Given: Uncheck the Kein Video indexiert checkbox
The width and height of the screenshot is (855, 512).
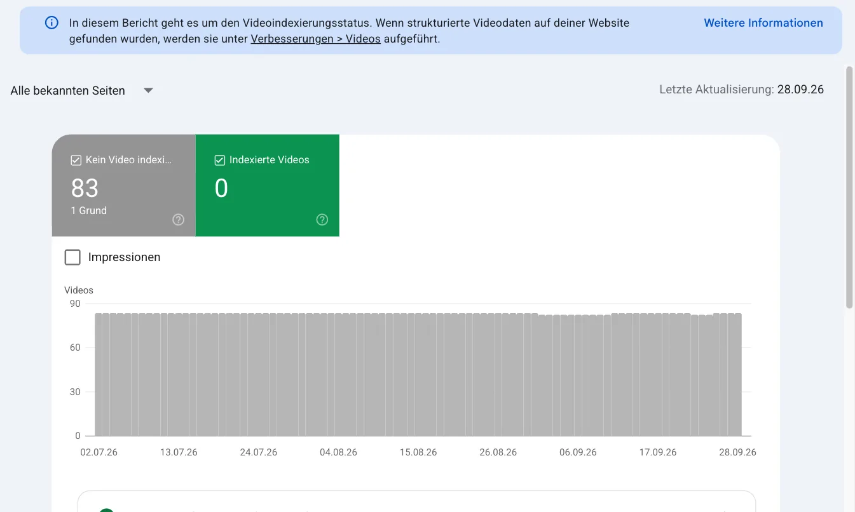Looking at the screenshot, I should pyautogui.click(x=76, y=160).
